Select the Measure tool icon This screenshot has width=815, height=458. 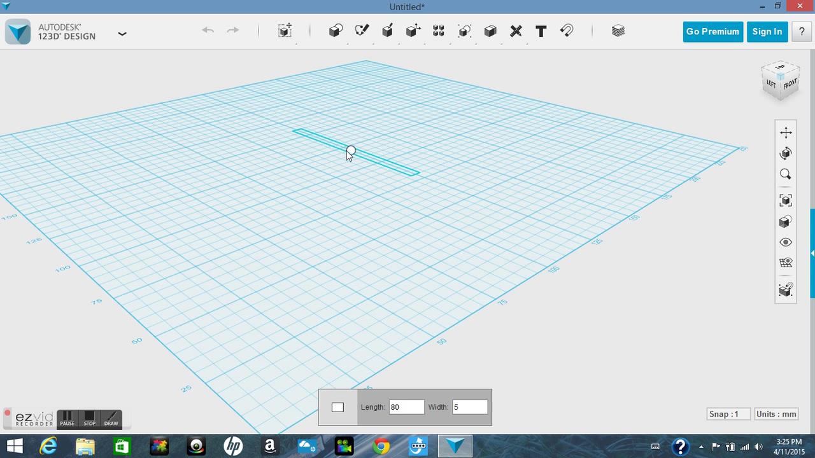(x=516, y=31)
